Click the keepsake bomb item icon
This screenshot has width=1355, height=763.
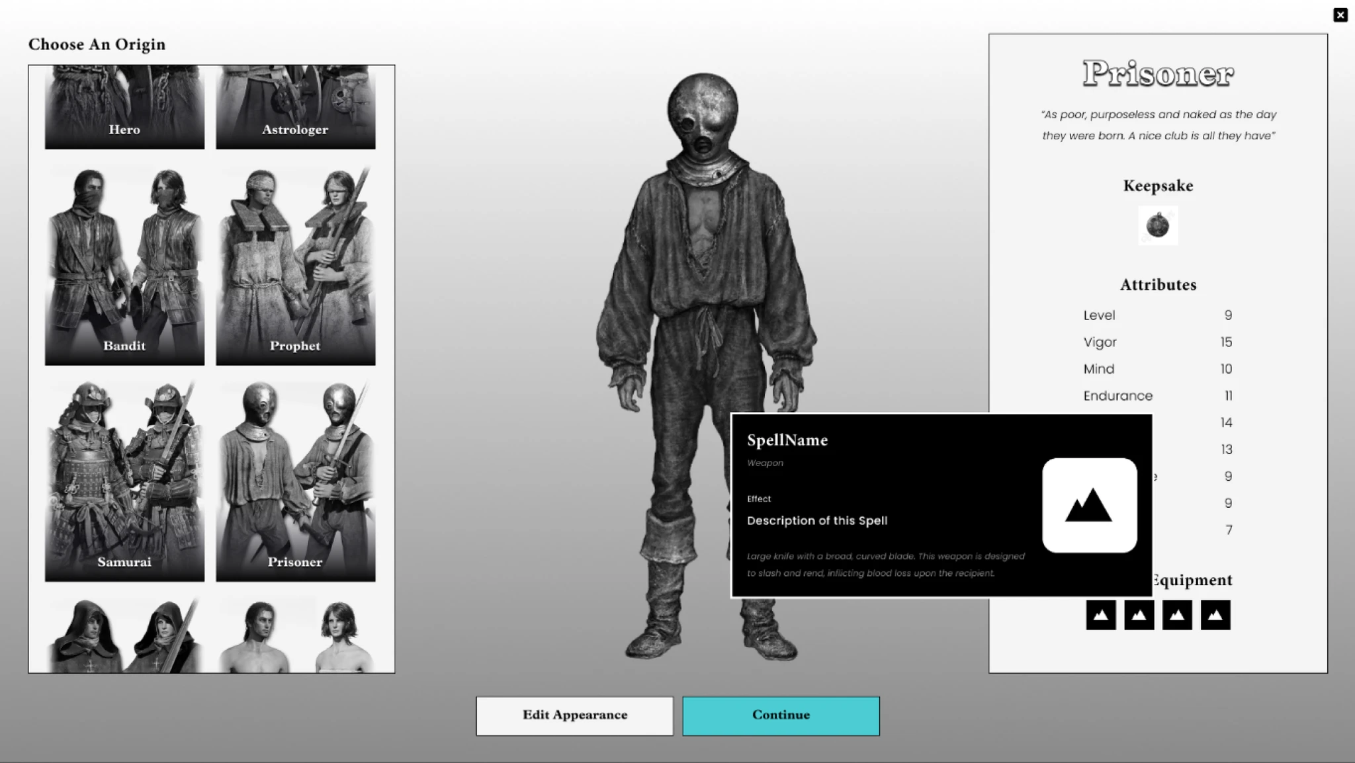click(1158, 225)
